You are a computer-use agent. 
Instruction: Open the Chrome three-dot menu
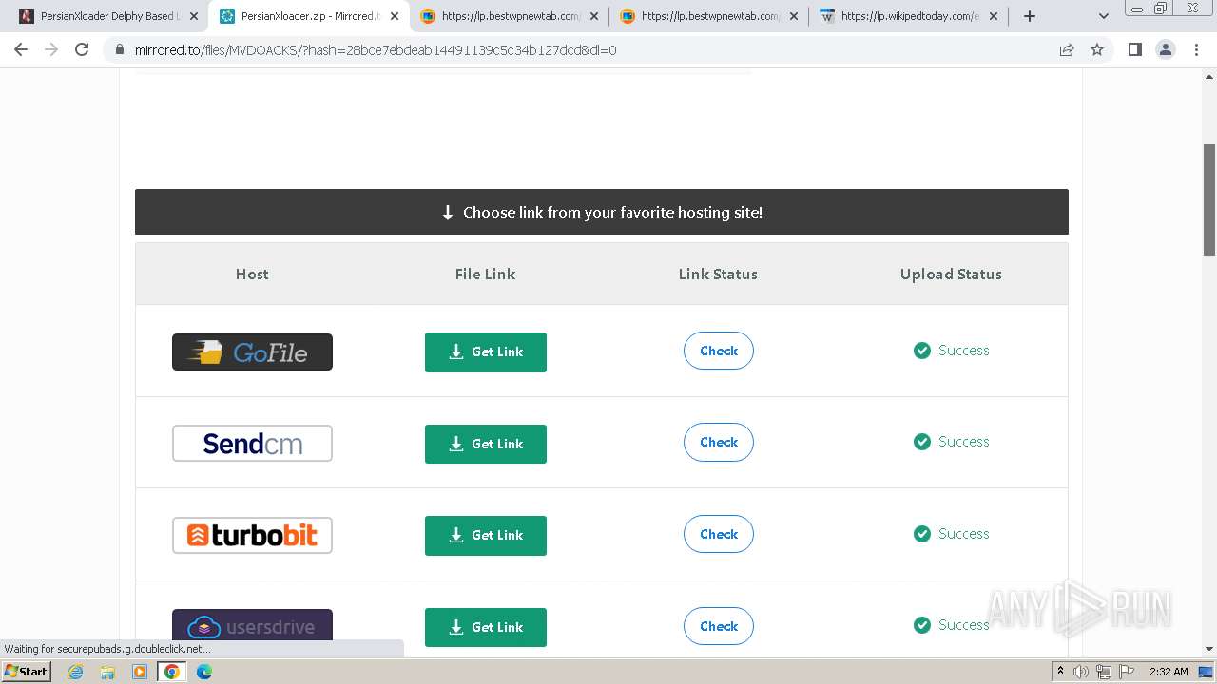pyautogui.click(x=1196, y=49)
